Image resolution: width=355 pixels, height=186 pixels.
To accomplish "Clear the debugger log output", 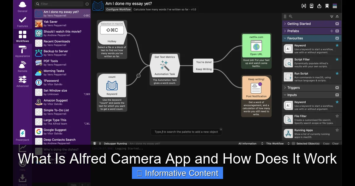I will [x=335, y=143].
